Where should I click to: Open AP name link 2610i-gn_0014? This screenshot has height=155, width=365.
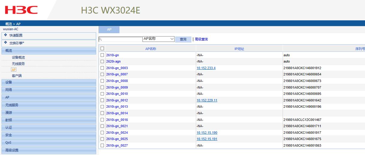117,113
